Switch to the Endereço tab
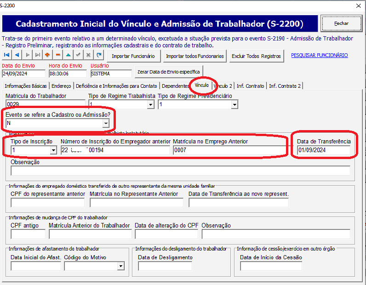 61,86
